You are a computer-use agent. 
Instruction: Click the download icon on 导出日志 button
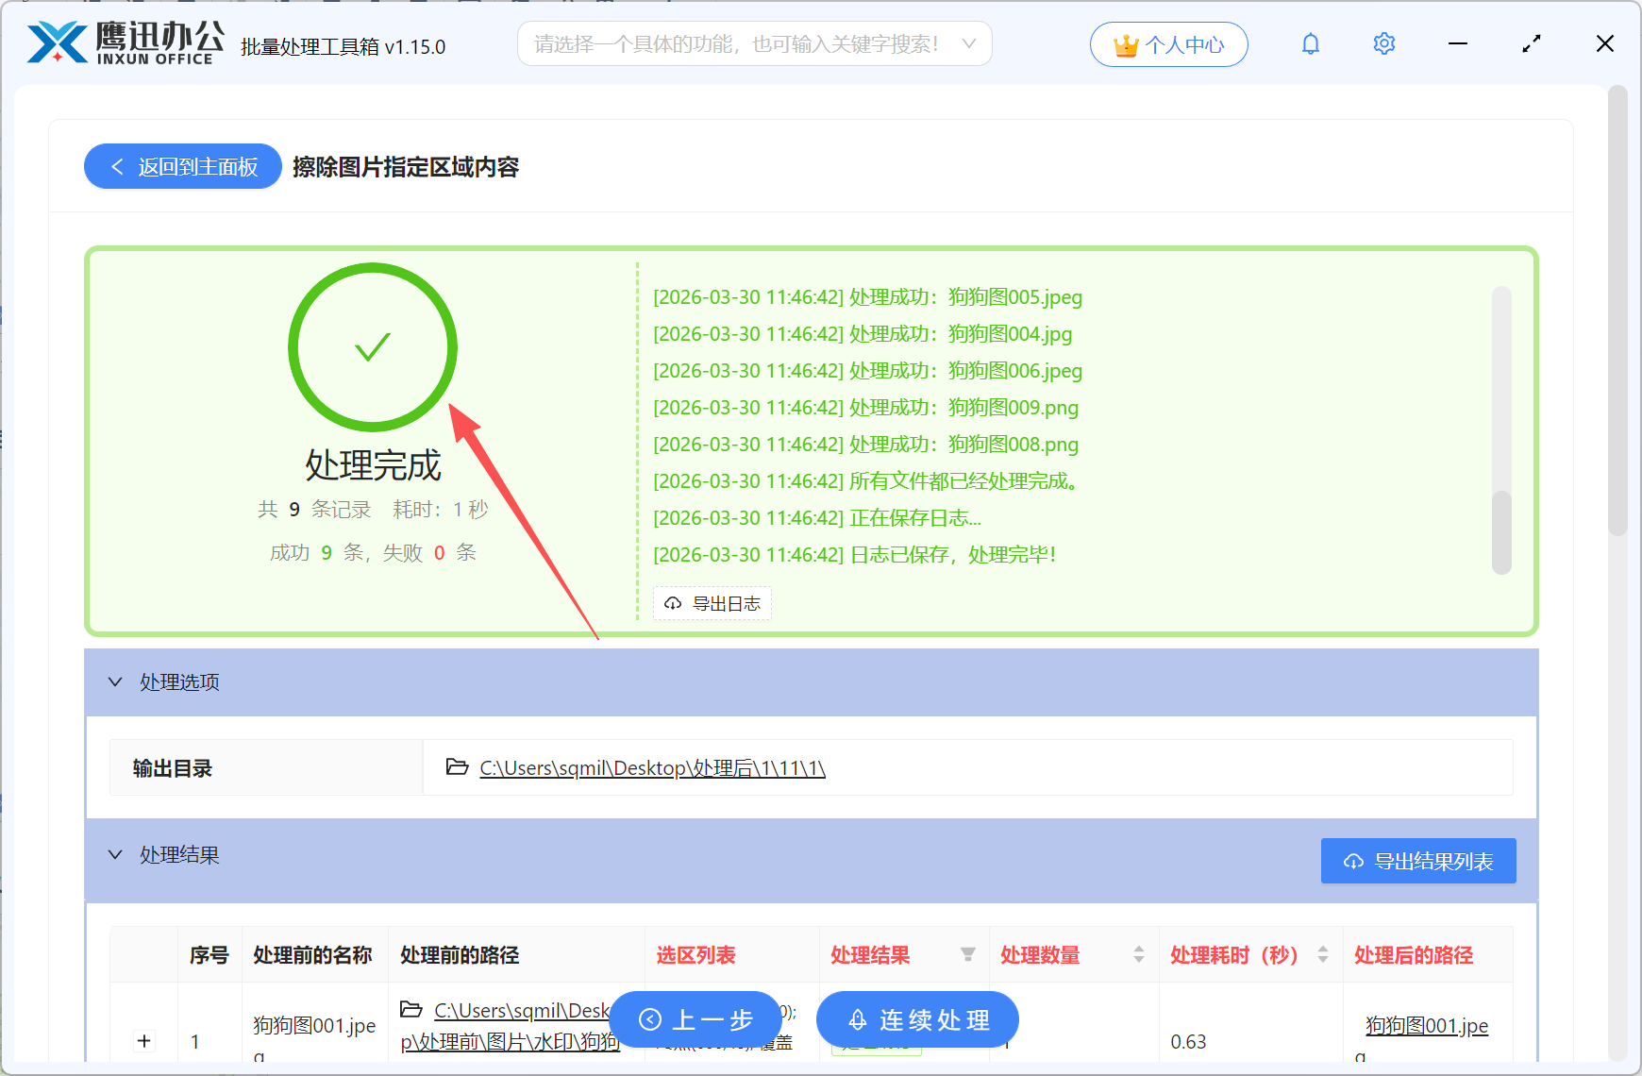[x=673, y=603]
